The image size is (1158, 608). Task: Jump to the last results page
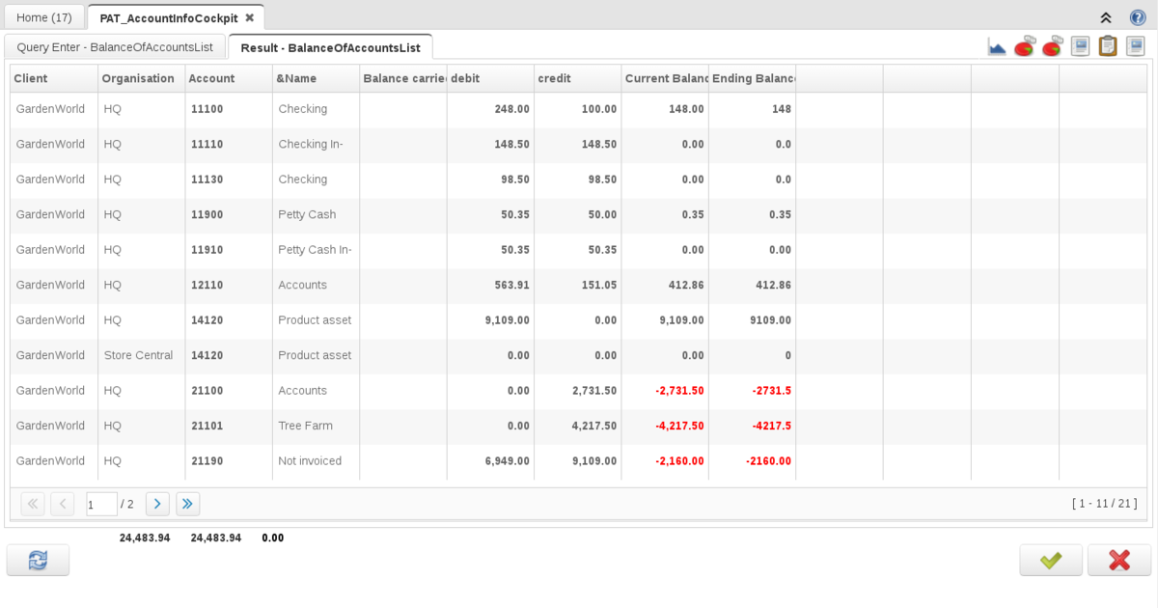(188, 504)
